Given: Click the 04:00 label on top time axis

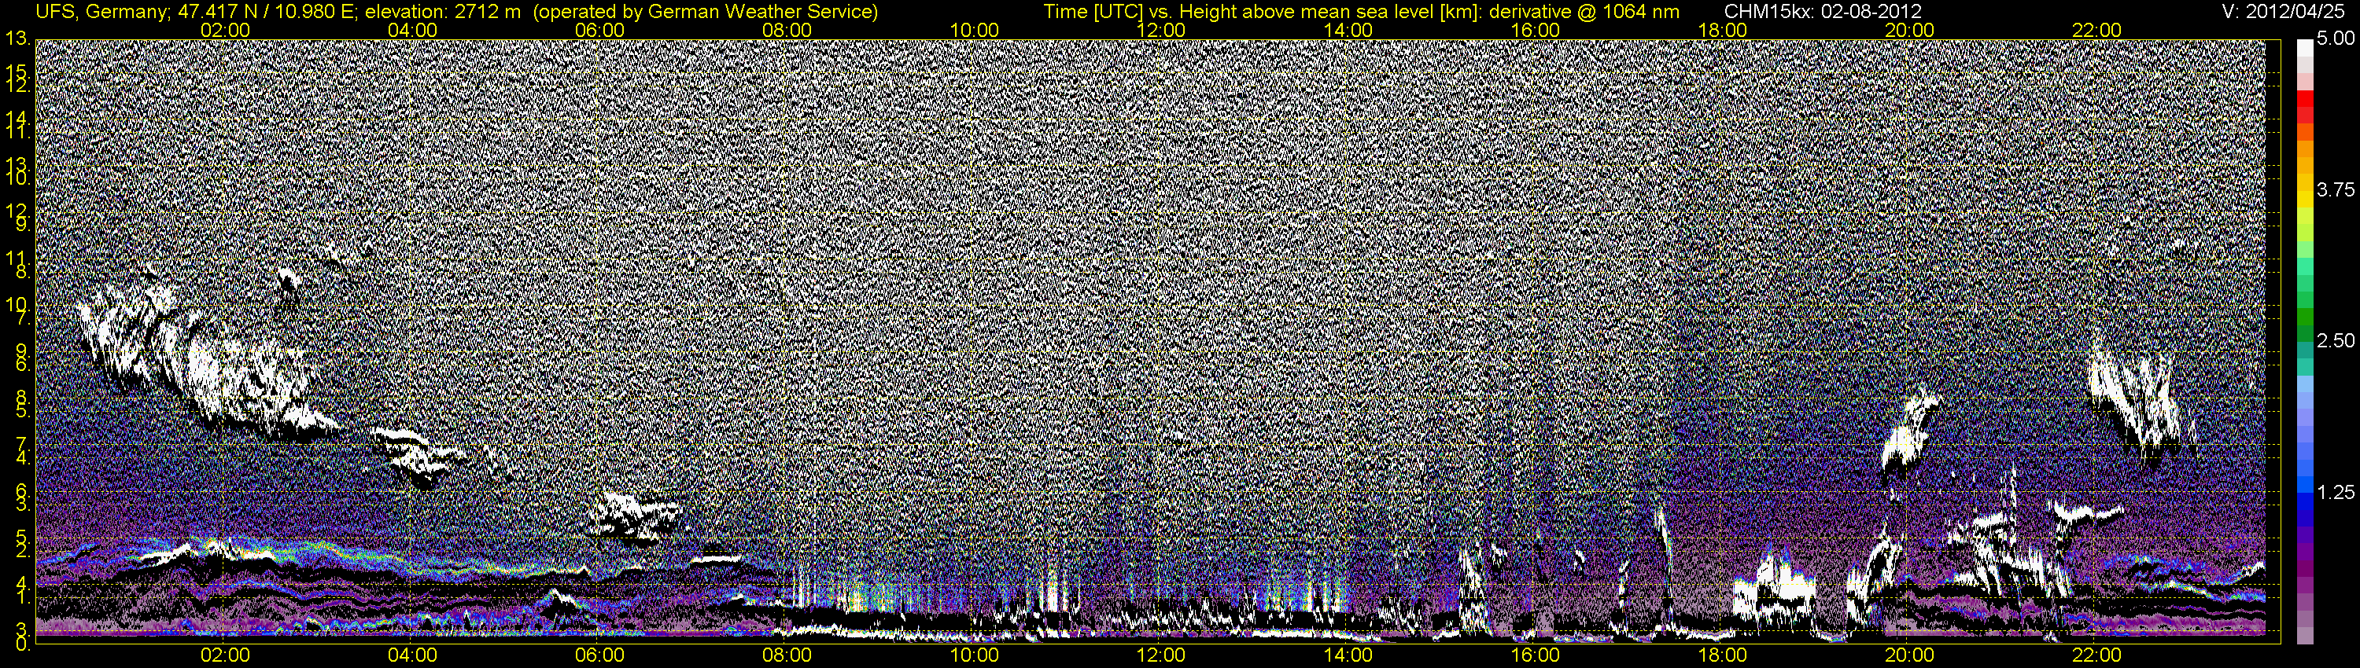Looking at the screenshot, I should [412, 30].
